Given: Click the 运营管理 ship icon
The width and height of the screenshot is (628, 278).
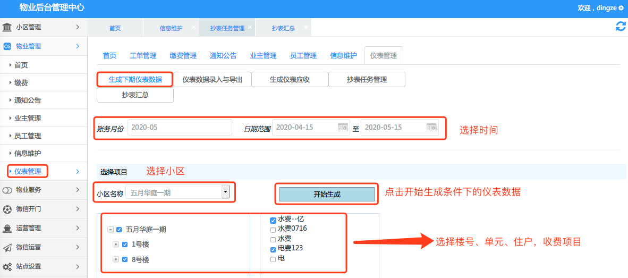Looking at the screenshot, I should coord(7,229).
